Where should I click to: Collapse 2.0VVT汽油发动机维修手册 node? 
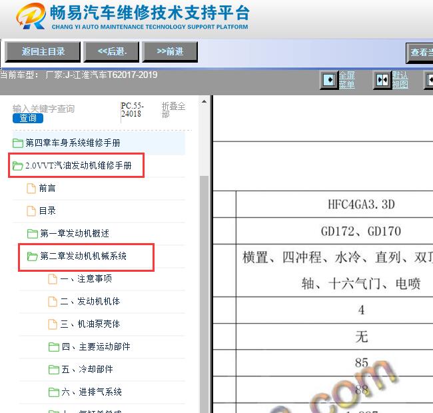click(x=79, y=165)
